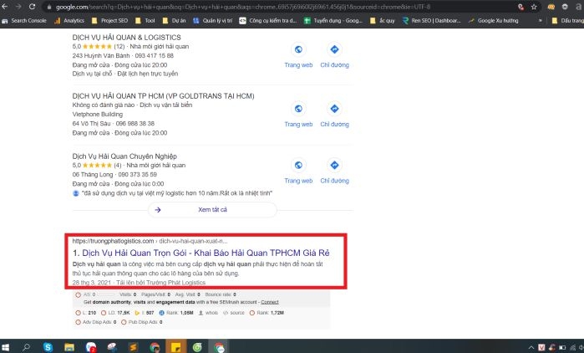Open the Search Console bookmark
Screen dimensions: 584x353
[x=24, y=21]
